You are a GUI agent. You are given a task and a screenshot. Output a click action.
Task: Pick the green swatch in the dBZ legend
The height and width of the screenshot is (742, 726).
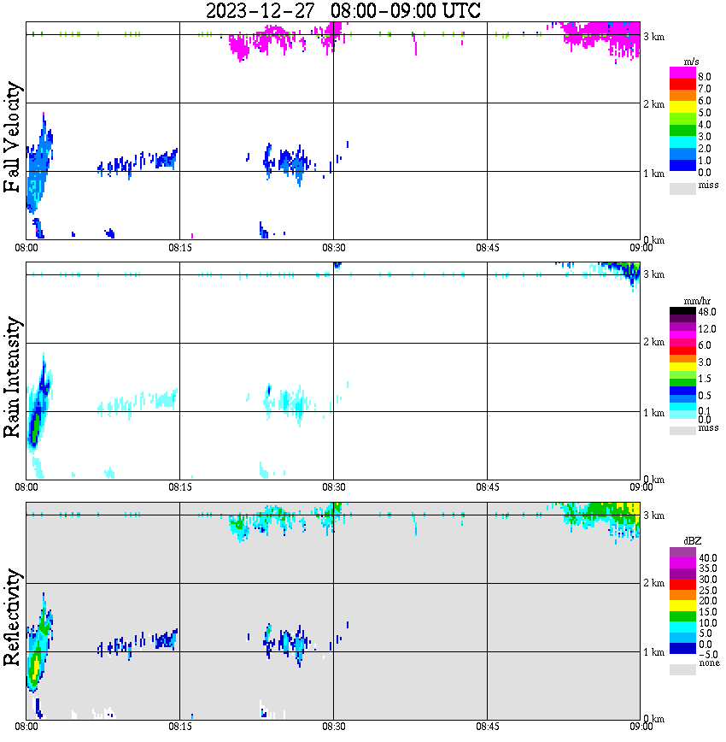(x=682, y=616)
